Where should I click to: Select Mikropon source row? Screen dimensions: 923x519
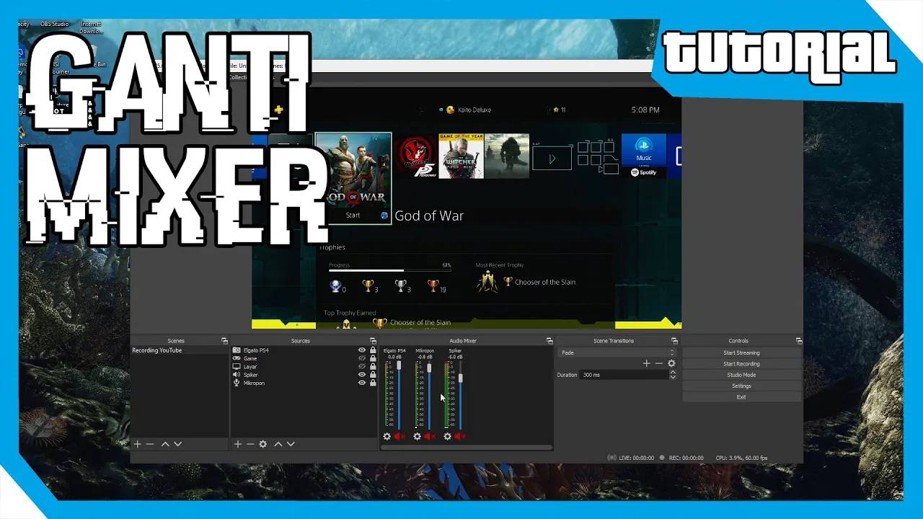click(x=304, y=383)
